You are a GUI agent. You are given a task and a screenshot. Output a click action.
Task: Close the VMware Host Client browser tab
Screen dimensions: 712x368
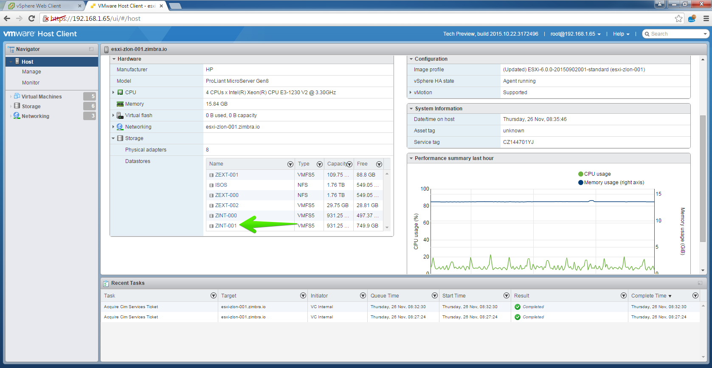(161, 6)
